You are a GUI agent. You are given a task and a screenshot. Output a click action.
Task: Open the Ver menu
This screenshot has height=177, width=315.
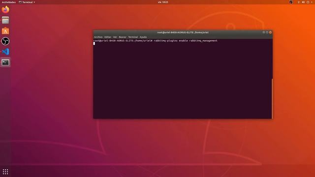[x=115, y=37]
